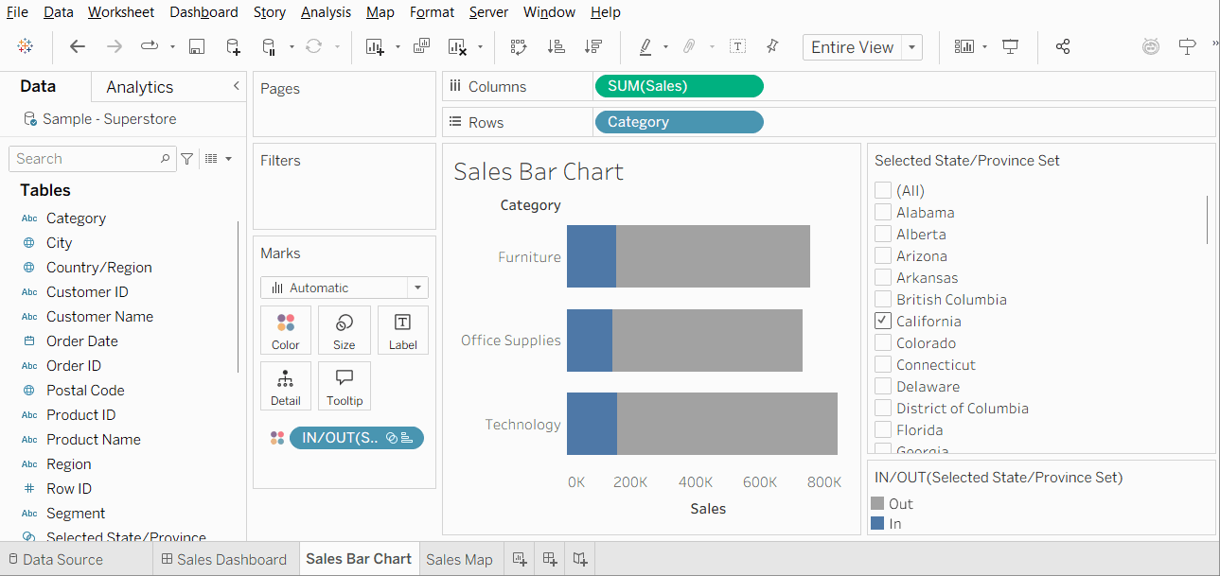The height and width of the screenshot is (576, 1220).
Task: Click the Data Guide face icon
Action: [x=1151, y=46]
